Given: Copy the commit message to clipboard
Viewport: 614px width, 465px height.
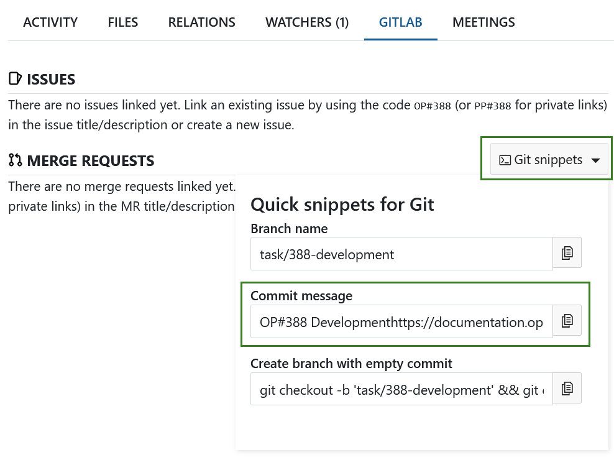Looking at the screenshot, I should click(567, 320).
